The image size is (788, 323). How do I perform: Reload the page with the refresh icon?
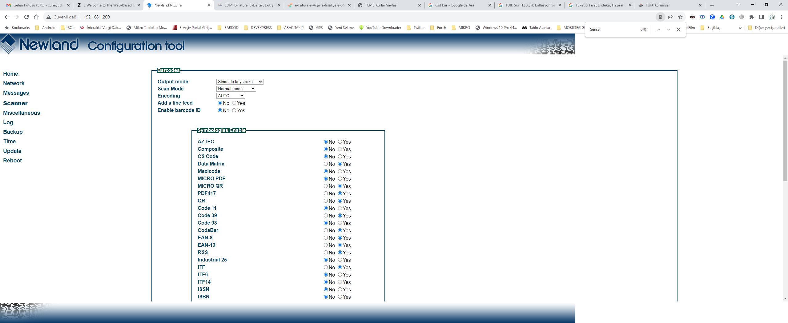[26, 17]
